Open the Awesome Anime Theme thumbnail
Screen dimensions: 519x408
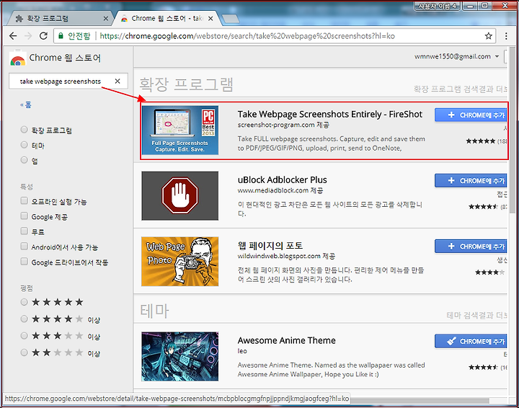point(180,356)
